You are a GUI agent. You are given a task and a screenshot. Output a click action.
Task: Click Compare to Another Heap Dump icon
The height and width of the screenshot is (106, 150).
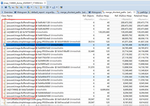61,7
